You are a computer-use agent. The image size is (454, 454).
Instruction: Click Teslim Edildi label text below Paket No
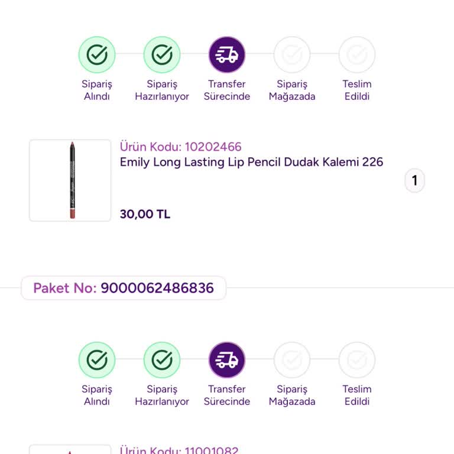pyautogui.click(x=357, y=395)
